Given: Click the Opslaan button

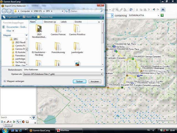Looking at the screenshot, I should pyautogui.click(x=80, y=81).
